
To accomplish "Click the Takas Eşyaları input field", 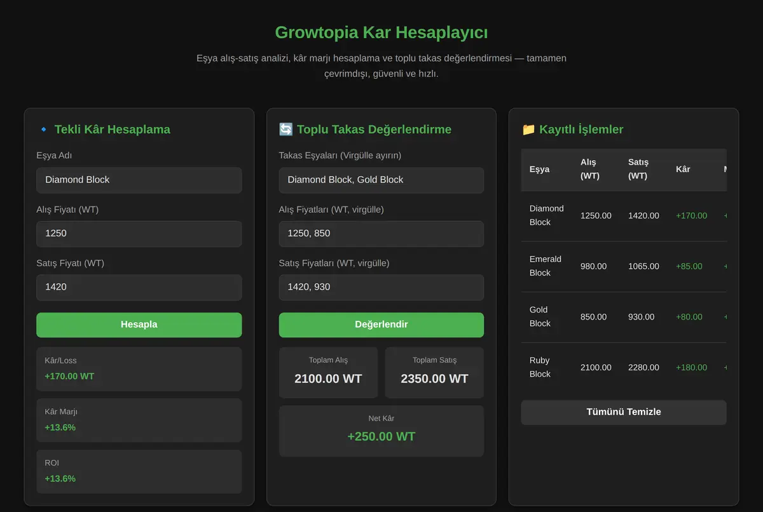I will point(381,180).
